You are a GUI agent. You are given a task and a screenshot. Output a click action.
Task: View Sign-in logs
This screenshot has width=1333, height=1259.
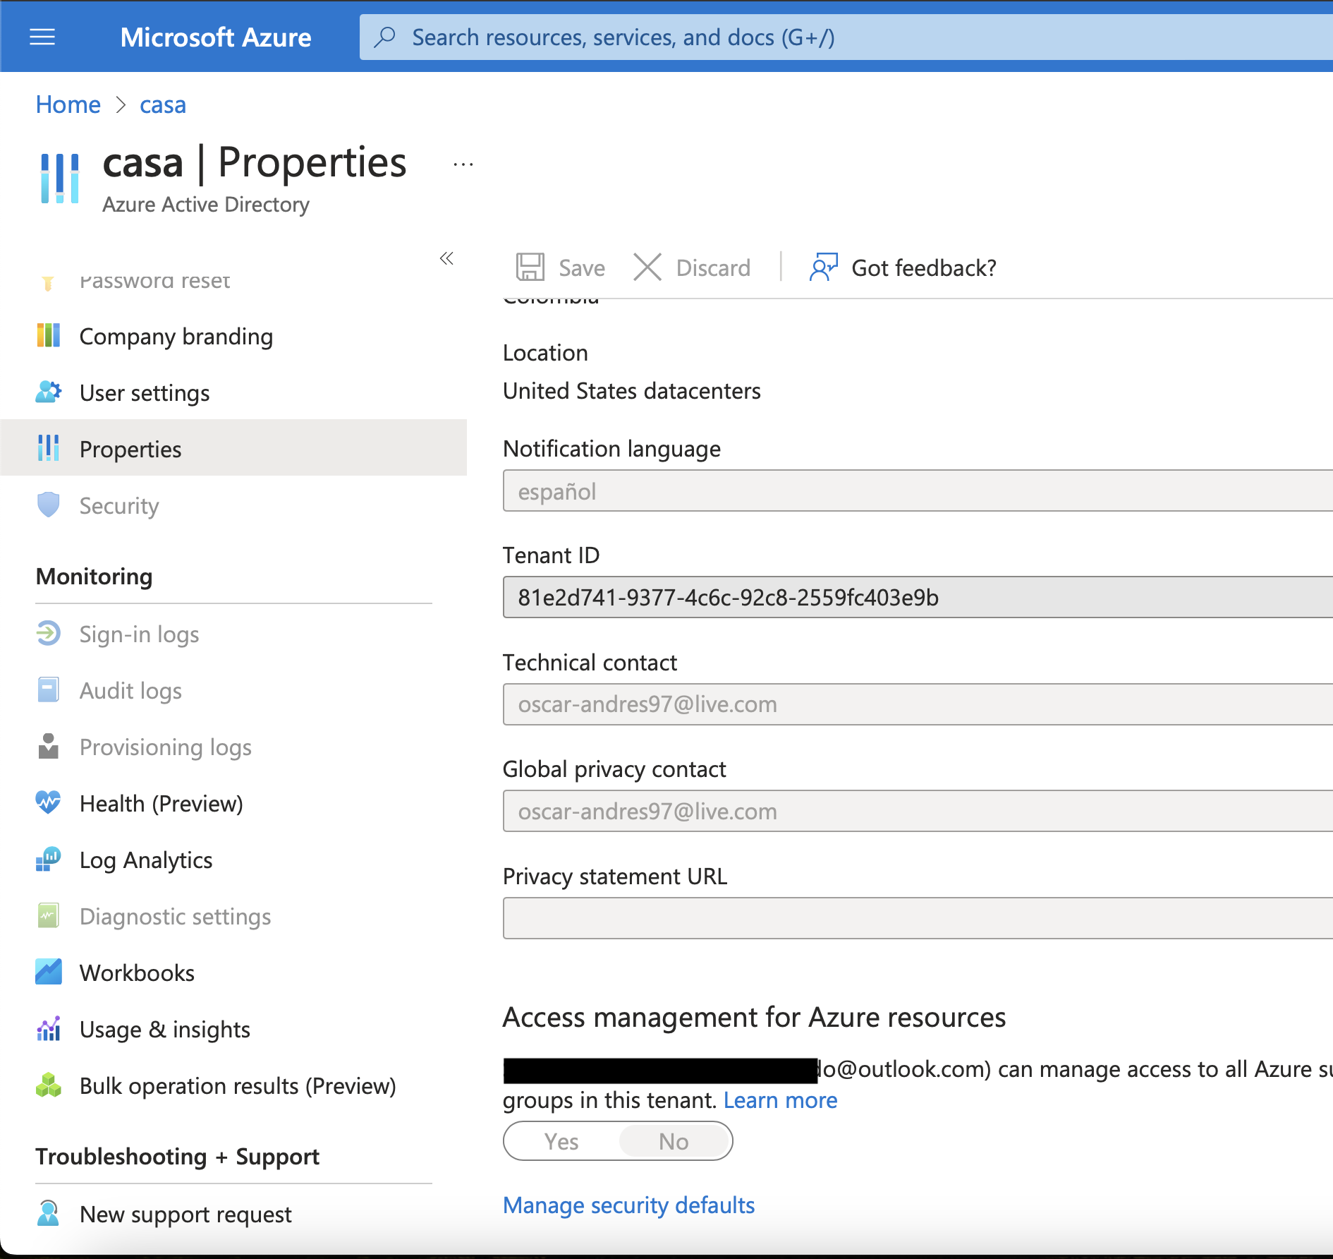(138, 634)
